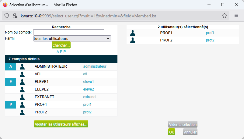
Task: Click the '7 comptes définis...' header
Action: pos(61,59)
